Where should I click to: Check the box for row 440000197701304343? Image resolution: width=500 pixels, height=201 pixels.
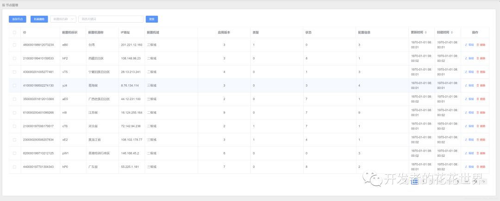coord(14,167)
